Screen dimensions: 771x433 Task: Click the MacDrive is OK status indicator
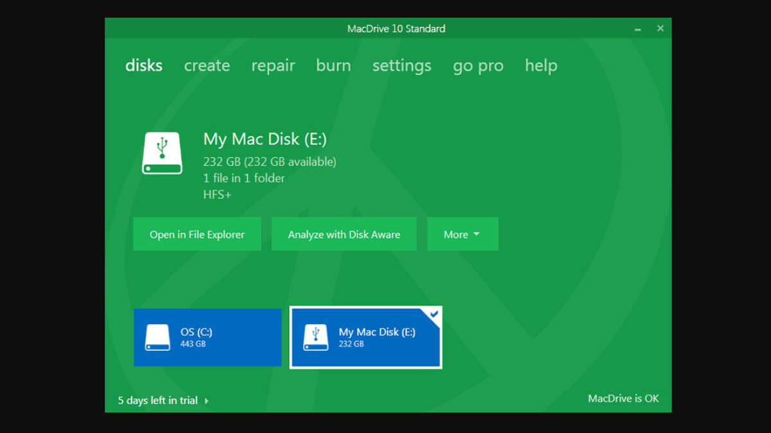click(x=623, y=398)
